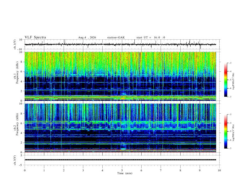The height and width of the screenshot is (191, 247).
Task: Click the VLF Spectra title text
Action: (x=35, y=37)
